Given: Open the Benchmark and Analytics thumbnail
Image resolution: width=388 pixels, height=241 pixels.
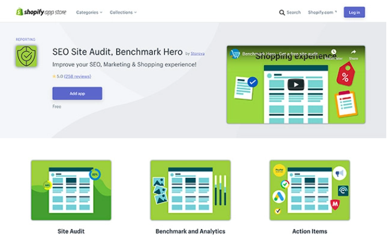Looking at the screenshot, I should click(x=190, y=190).
